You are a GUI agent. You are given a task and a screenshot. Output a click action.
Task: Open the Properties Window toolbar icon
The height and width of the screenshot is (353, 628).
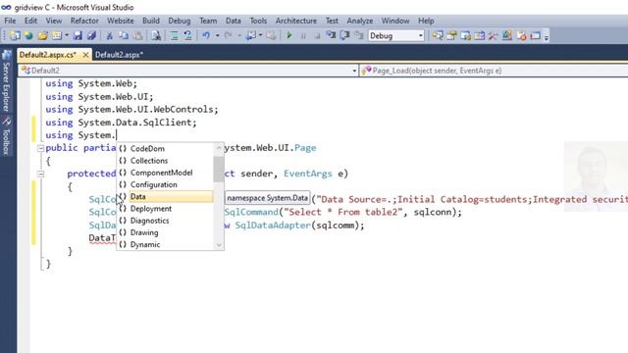(451, 35)
